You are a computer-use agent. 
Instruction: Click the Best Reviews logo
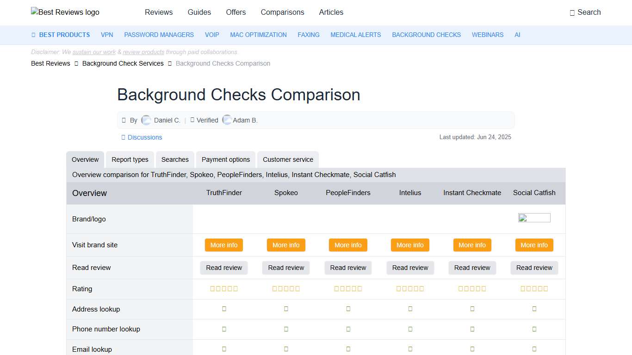tap(65, 12)
